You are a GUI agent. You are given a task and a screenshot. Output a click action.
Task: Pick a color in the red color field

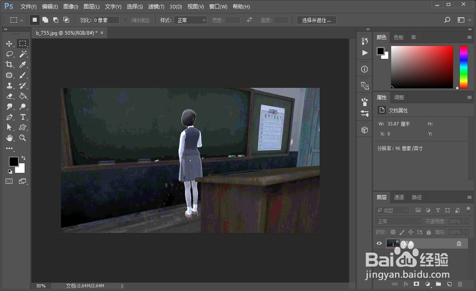(x=422, y=67)
